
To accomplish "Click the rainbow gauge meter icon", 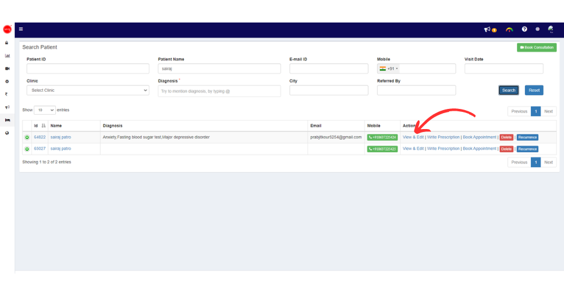I will tap(509, 29).
